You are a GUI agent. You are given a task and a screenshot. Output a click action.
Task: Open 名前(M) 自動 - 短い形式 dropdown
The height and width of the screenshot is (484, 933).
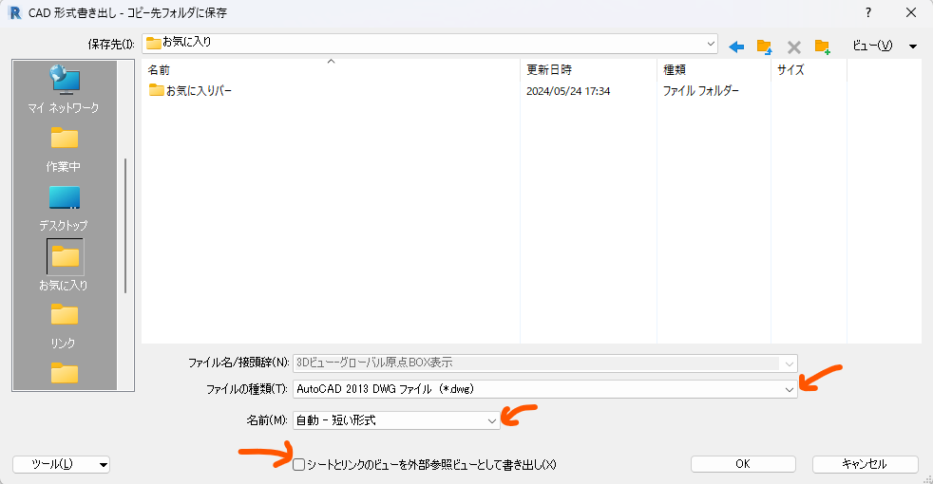pos(396,420)
